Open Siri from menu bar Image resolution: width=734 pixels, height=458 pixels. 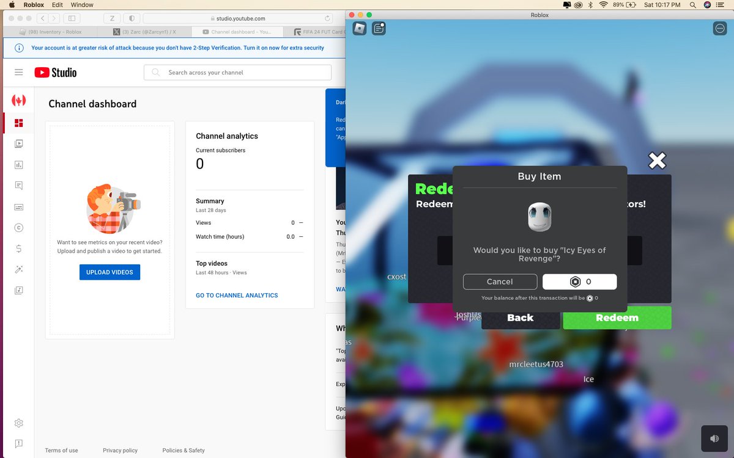pyautogui.click(x=708, y=4)
